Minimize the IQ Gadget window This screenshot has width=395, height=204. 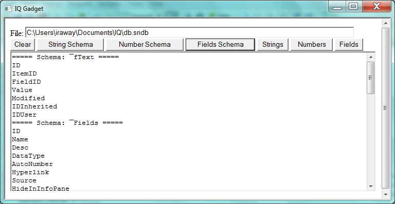pyautogui.click(x=337, y=7)
